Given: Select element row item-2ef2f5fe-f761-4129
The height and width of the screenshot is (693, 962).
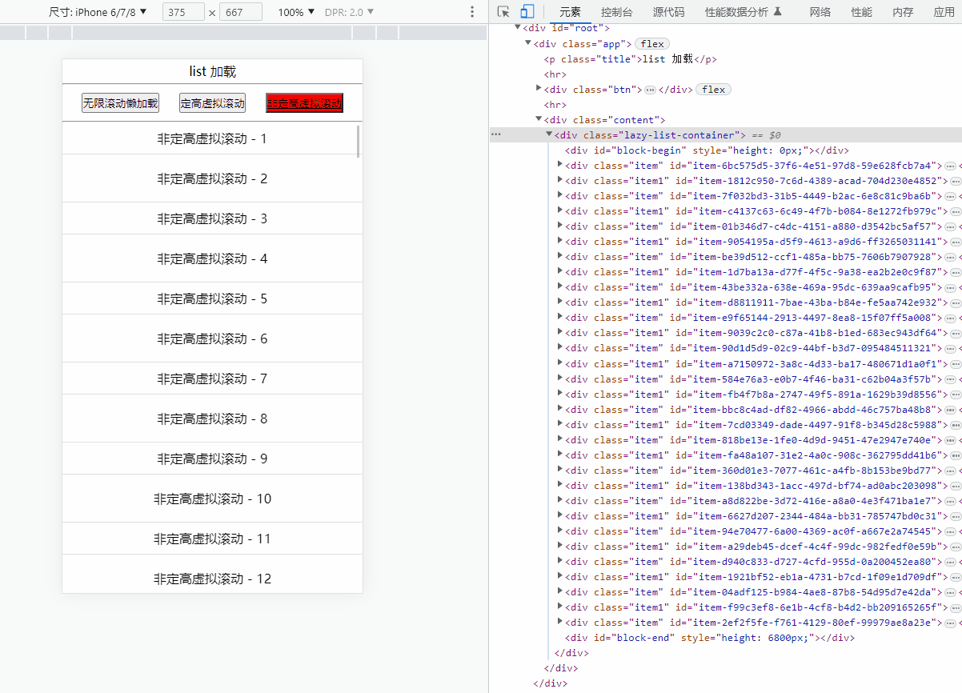Looking at the screenshot, I should click(x=726, y=622).
